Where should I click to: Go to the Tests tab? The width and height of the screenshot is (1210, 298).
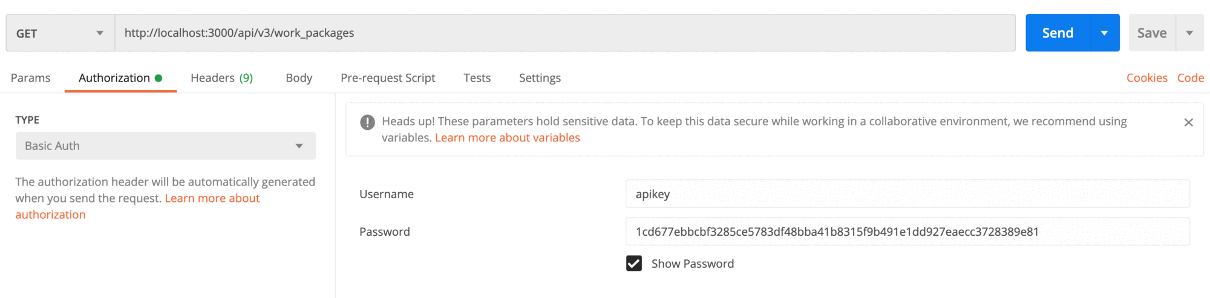(477, 78)
